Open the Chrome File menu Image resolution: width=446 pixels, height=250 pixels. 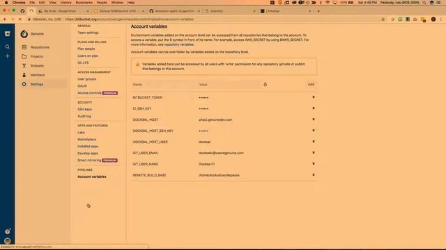coord(32,3)
